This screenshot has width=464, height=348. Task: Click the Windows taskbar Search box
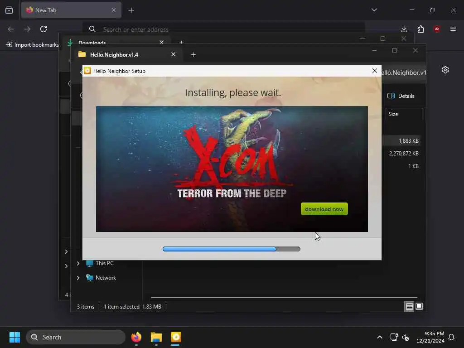click(x=76, y=337)
